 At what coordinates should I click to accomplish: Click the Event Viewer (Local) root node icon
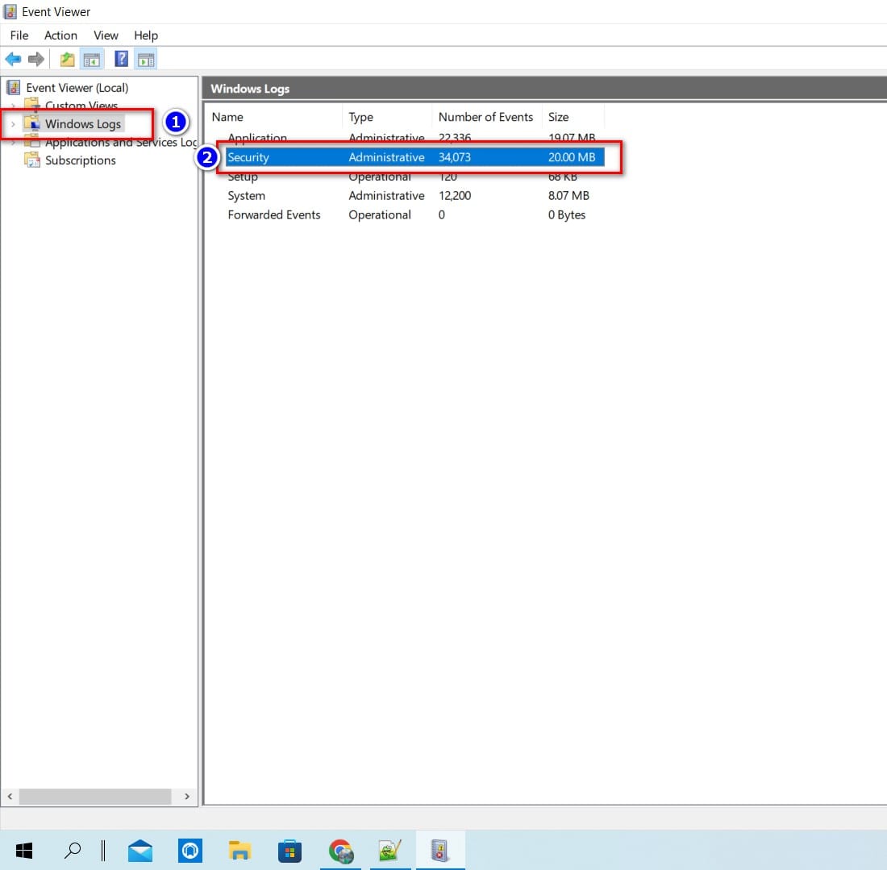[x=14, y=88]
